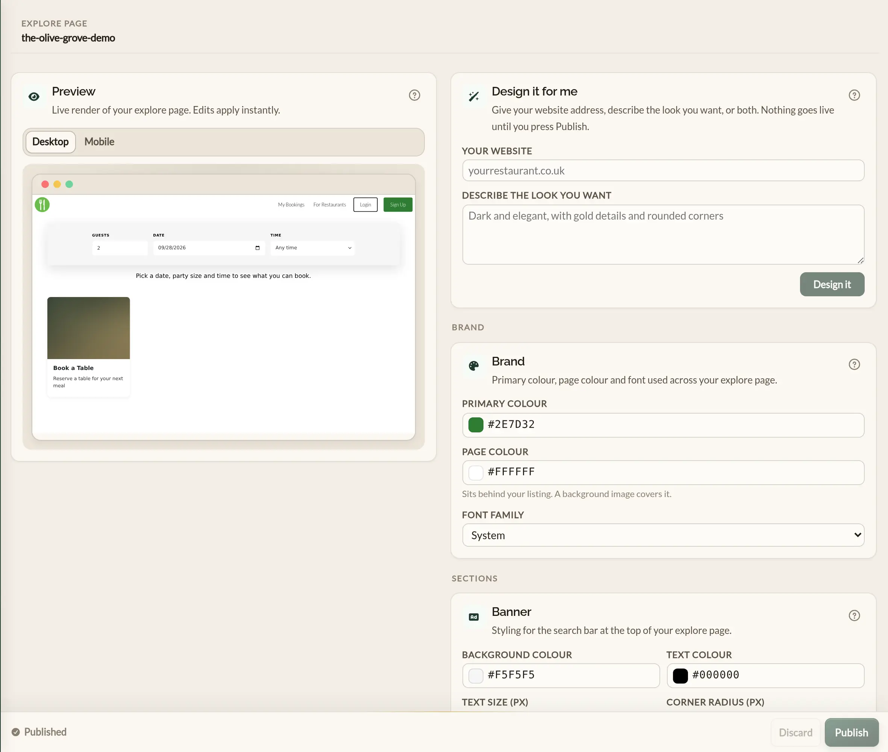The width and height of the screenshot is (888, 752).
Task: Open the Any time dropdown in preview
Action: coord(312,248)
